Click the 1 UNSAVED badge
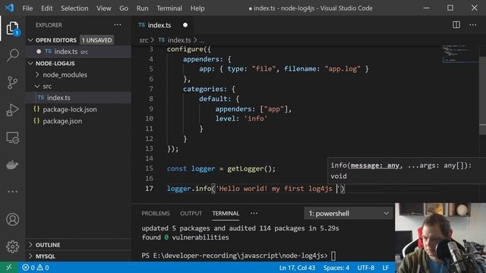This screenshot has width=486, height=273. (96, 40)
